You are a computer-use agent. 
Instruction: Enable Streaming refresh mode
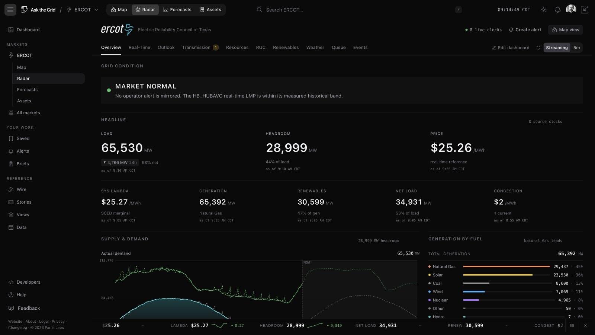[x=557, y=48]
